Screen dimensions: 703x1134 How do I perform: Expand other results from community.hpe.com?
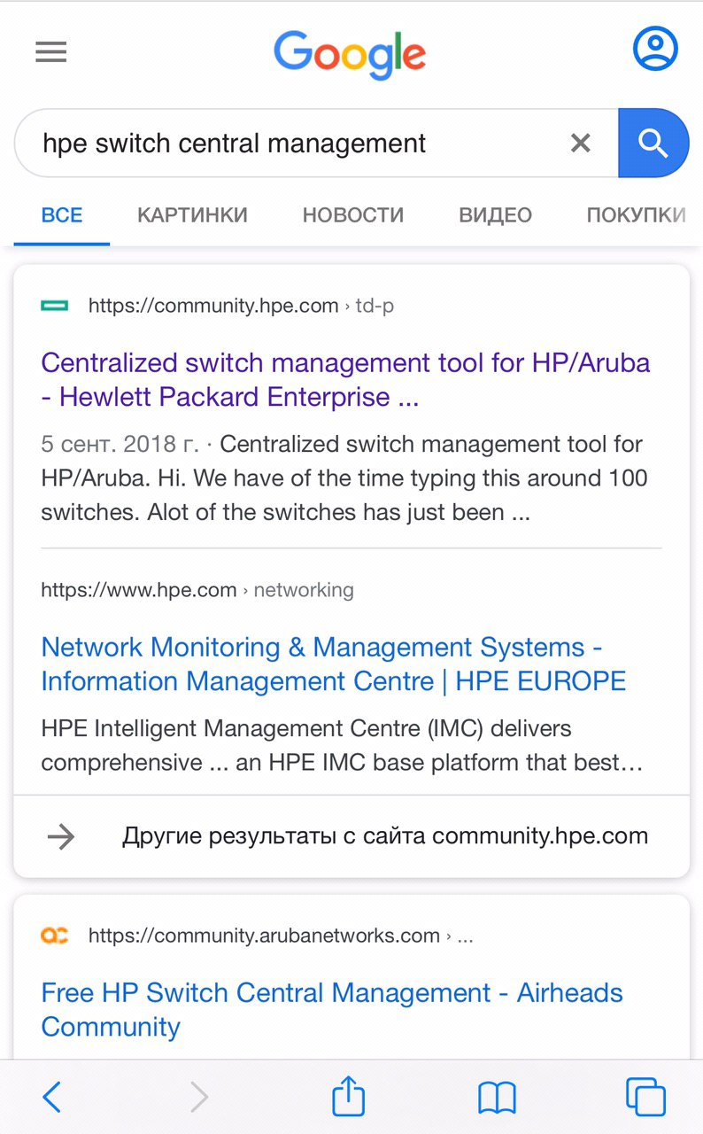351,835
